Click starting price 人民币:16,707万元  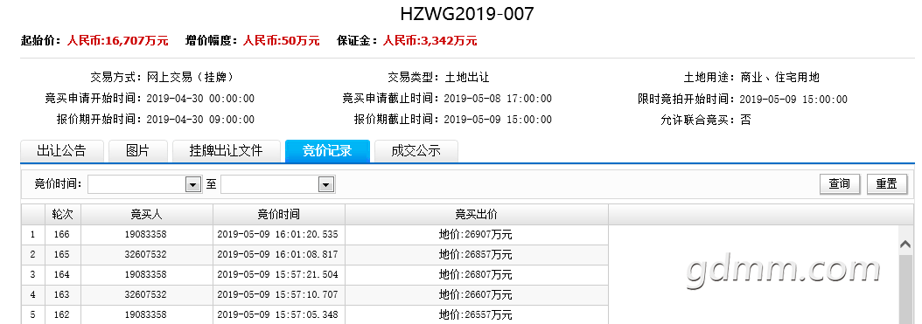click(x=117, y=40)
